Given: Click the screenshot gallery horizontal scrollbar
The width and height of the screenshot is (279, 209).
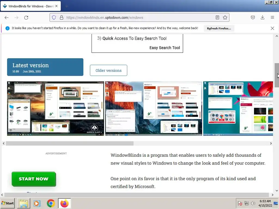Looking at the screenshot, I should click(70, 143).
